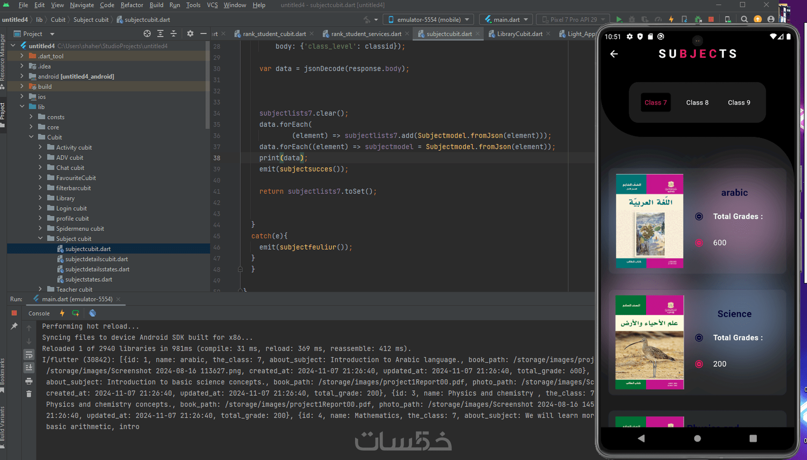This screenshot has width=807, height=460.
Task: Open Dart DevTools icon in the Run console
Action: pyautogui.click(x=93, y=313)
